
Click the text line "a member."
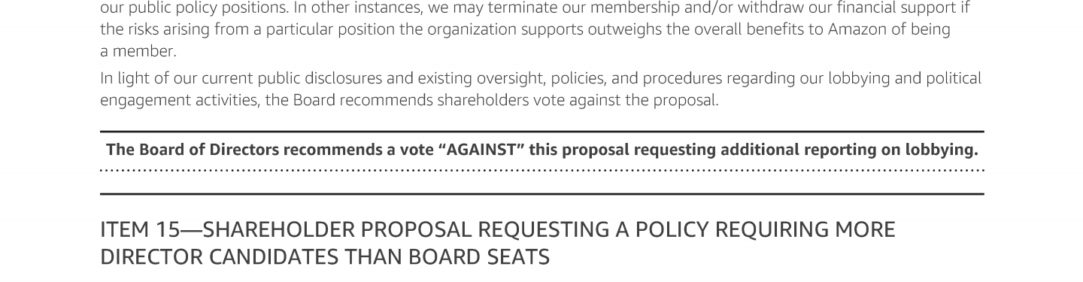[x=138, y=52]
